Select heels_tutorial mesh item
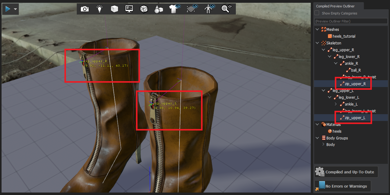Screen dimensions: 390x195 (x=344, y=36)
